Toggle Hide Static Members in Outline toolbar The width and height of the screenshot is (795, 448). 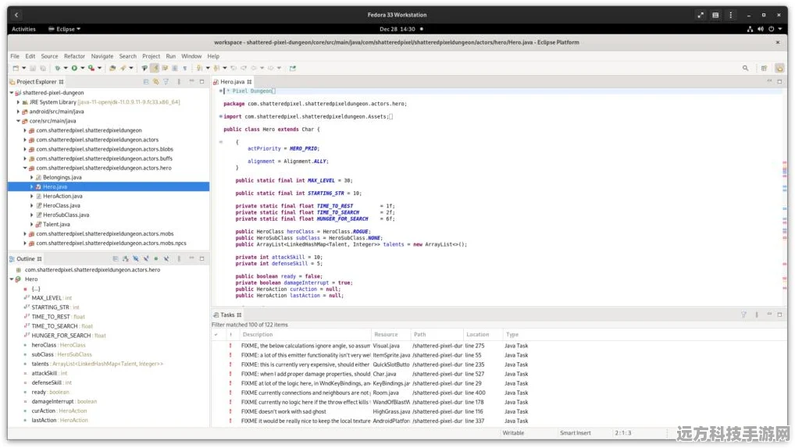click(145, 258)
